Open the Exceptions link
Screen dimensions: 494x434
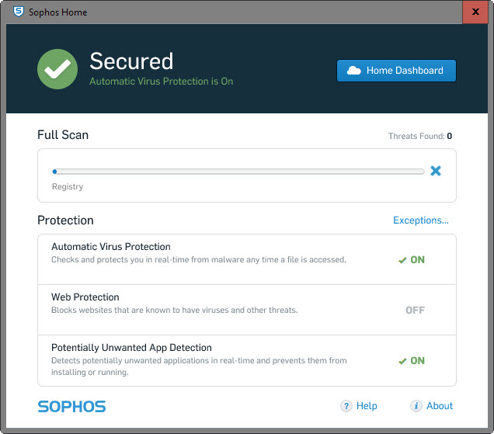coord(420,220)
